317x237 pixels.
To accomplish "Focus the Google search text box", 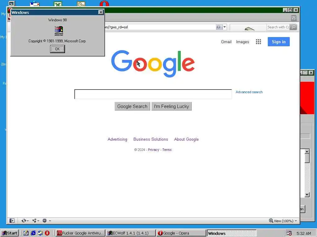I will click(x=153, y=94).
